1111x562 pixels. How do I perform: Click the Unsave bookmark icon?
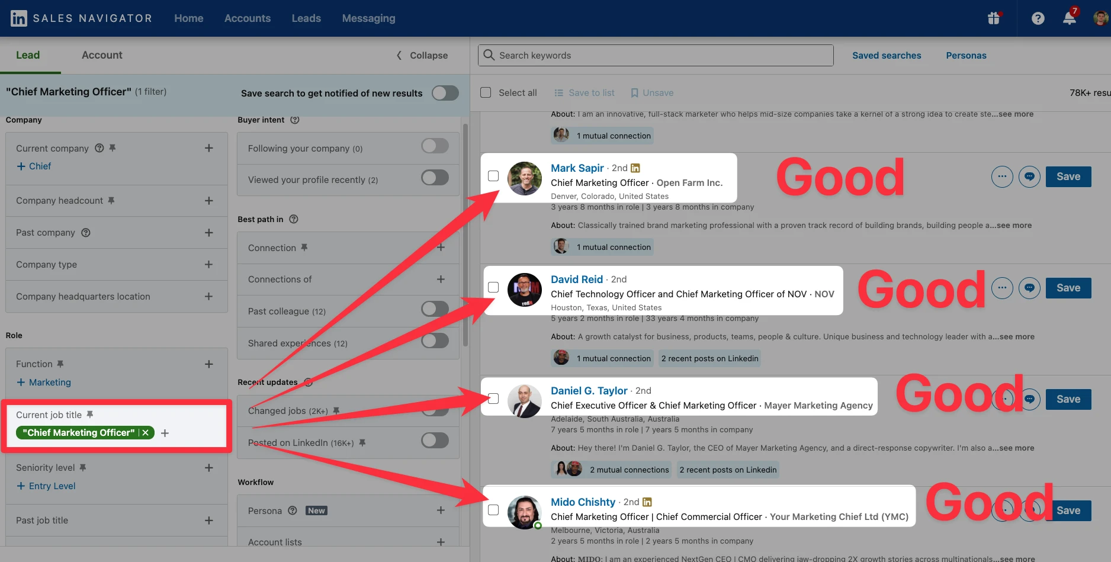(x=634, y=93)
